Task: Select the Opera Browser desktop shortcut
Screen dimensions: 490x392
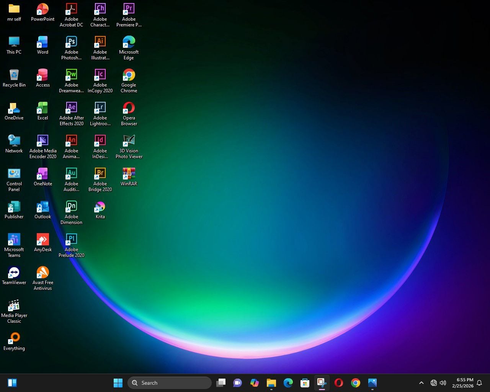Action: pyautogui.click(x=129, y=114)
